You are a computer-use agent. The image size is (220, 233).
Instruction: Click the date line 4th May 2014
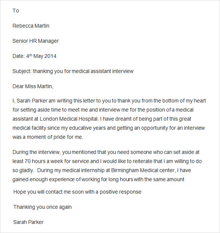coord(34,56)
